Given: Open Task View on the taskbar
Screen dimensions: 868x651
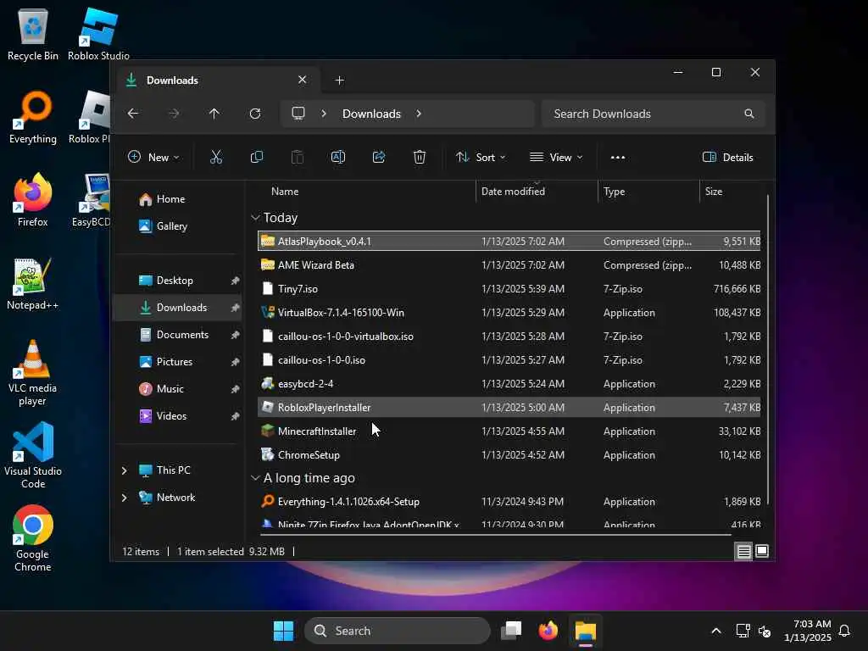Looking at the screenshot, I should coord(511,631).
